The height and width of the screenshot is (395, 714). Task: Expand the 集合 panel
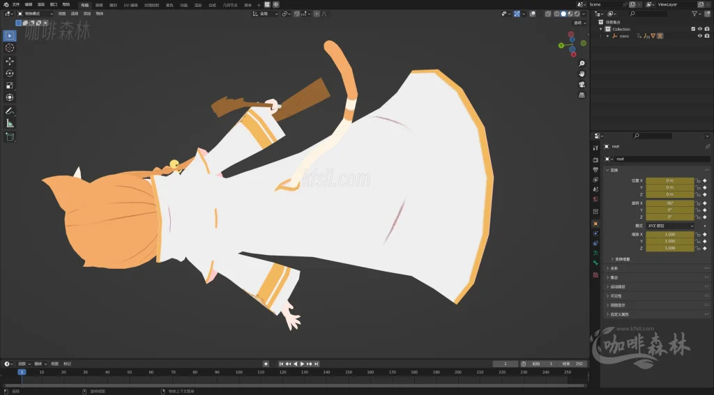[x=614, y=277]
